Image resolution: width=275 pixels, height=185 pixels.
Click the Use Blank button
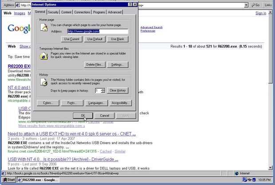[x=118, y=39]
